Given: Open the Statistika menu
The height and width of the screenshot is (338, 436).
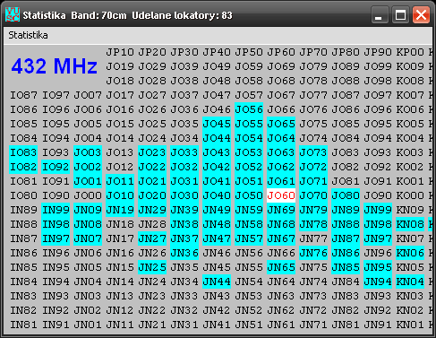Looking at the screenshot, I should (28, 35).
